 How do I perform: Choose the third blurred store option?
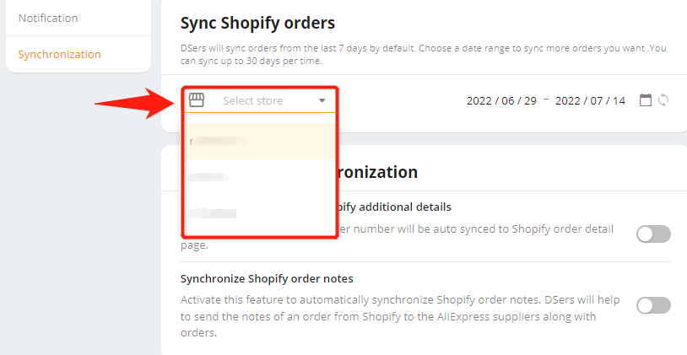[x=260, y=213]
